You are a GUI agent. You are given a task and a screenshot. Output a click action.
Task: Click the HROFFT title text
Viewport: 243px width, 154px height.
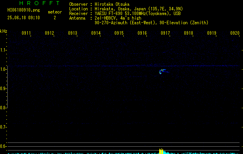click(x=39, y=3)
